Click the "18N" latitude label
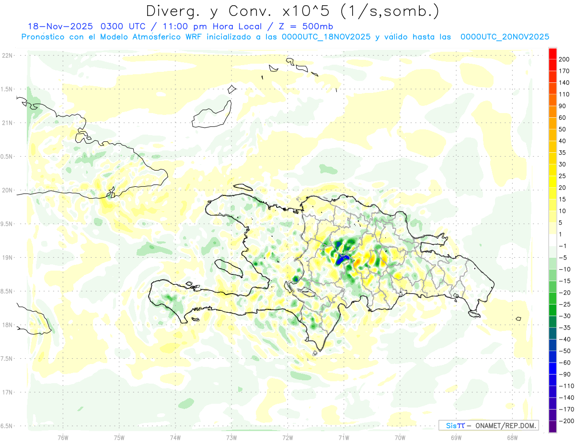 pos(7,325)
